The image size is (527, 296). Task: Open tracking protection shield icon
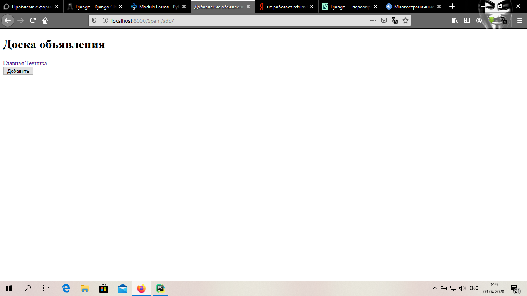[x=94, y=20]
